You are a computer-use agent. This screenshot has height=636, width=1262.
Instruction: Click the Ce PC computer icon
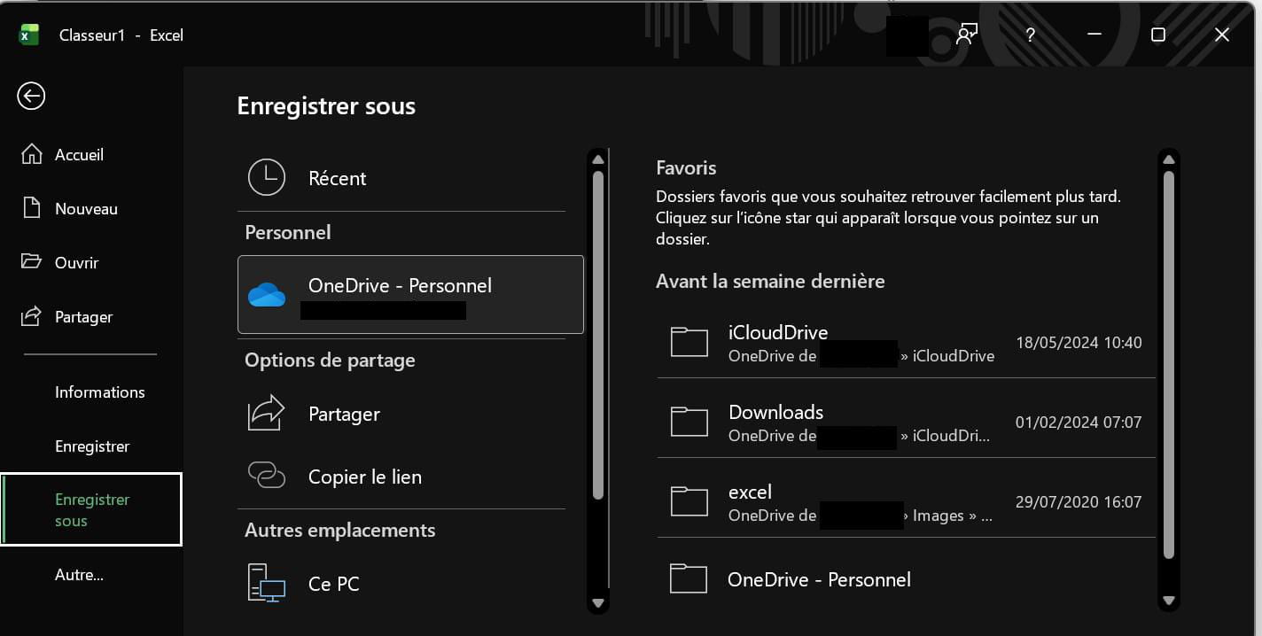click(x=266, y=584)
